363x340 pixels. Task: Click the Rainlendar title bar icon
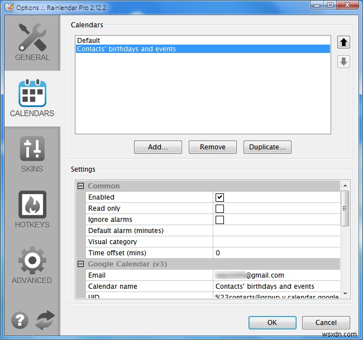tap(9, 8)
